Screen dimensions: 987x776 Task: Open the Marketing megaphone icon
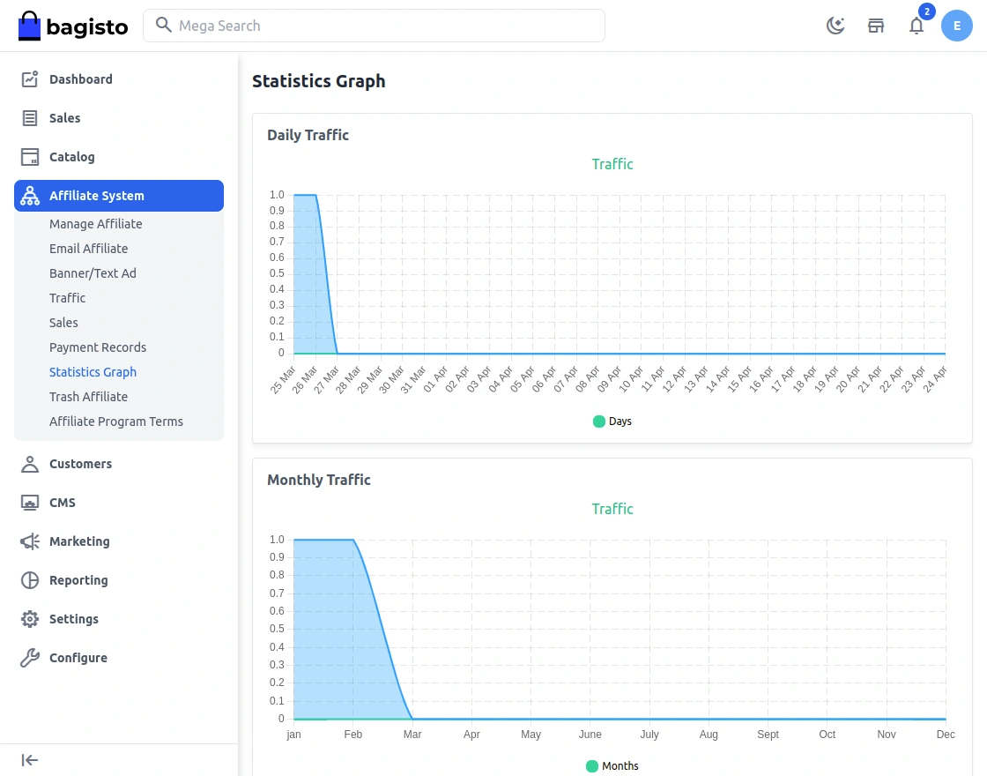(x=28, y=541)
